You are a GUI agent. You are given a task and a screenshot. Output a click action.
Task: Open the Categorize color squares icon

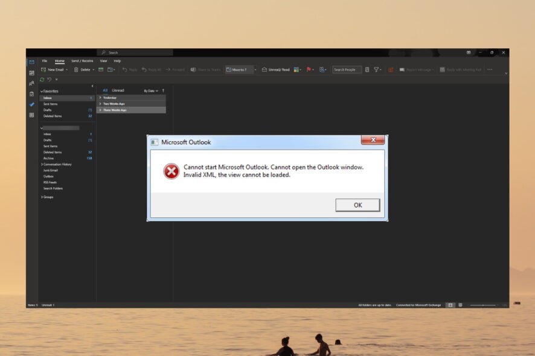tap(298, 69)
